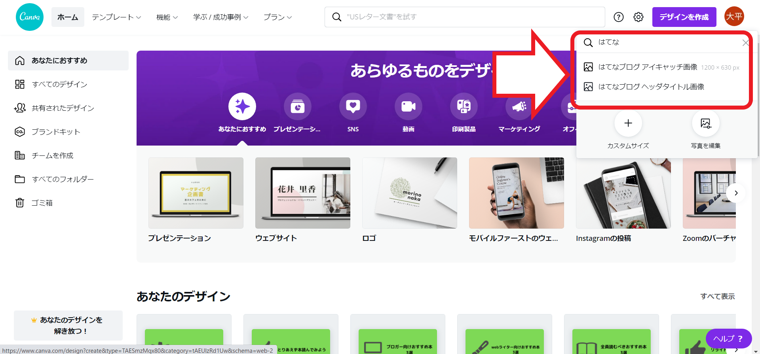This screenshot has width=760, height=354.
Task: Open the Instagramの投稿 thumbnail
Action: point(623,193)
